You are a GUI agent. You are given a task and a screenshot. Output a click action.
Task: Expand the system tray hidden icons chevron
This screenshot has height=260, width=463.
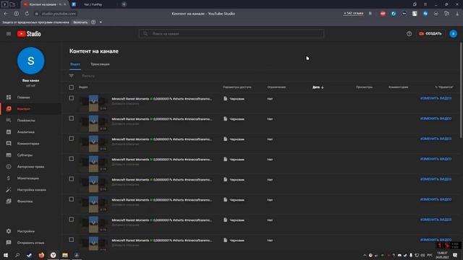(x=365, y=255)
